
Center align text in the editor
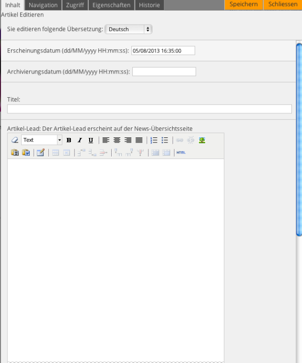click(x=117, y=140)
